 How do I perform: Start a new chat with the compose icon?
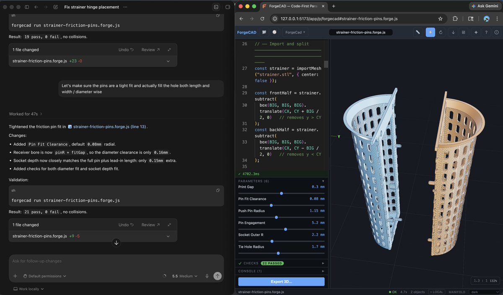pyautogui.click(x=56, y=7)
